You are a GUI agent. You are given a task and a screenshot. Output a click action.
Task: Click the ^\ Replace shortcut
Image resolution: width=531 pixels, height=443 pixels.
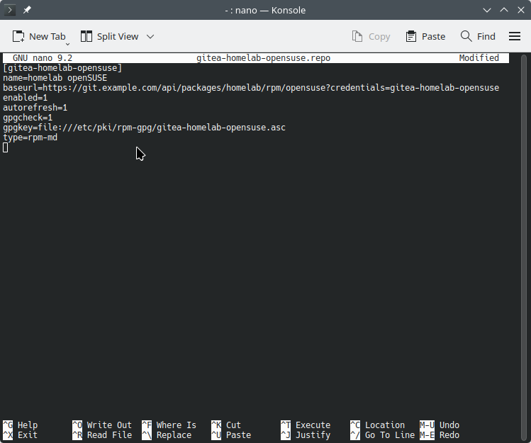167,435
